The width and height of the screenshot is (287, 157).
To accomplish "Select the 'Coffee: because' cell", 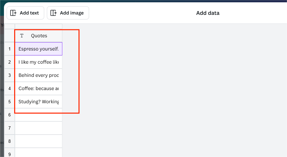I will click(39, 88).
